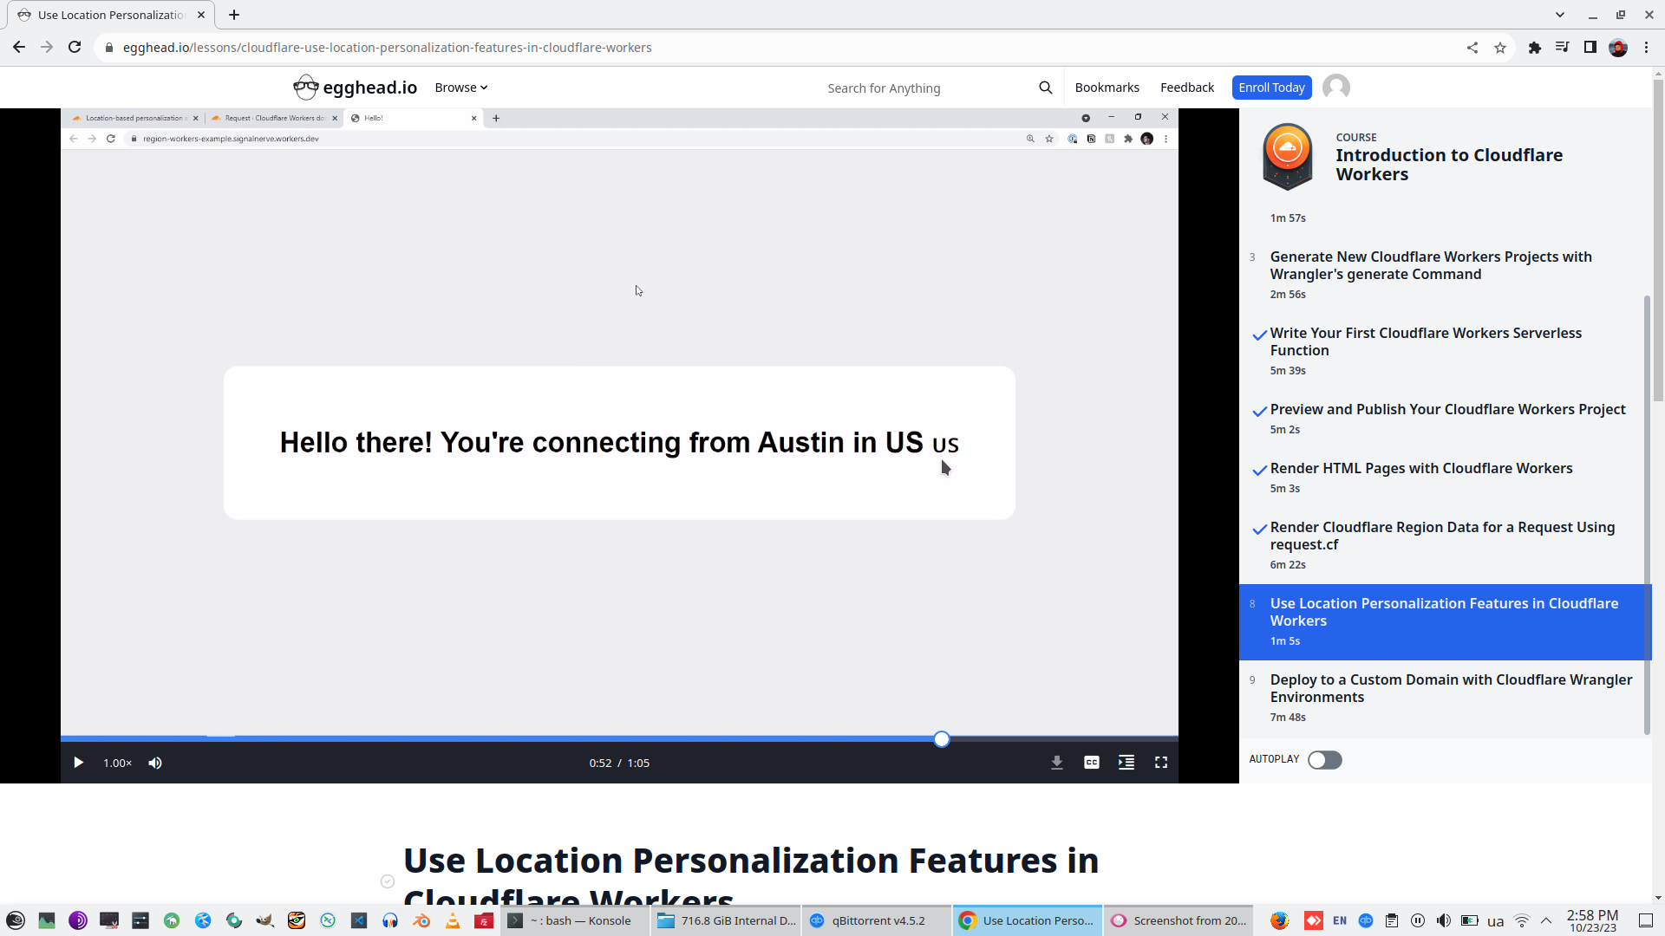The image size is (1665, 936).
Task: Play the lesson video
Action: [78, 763]
